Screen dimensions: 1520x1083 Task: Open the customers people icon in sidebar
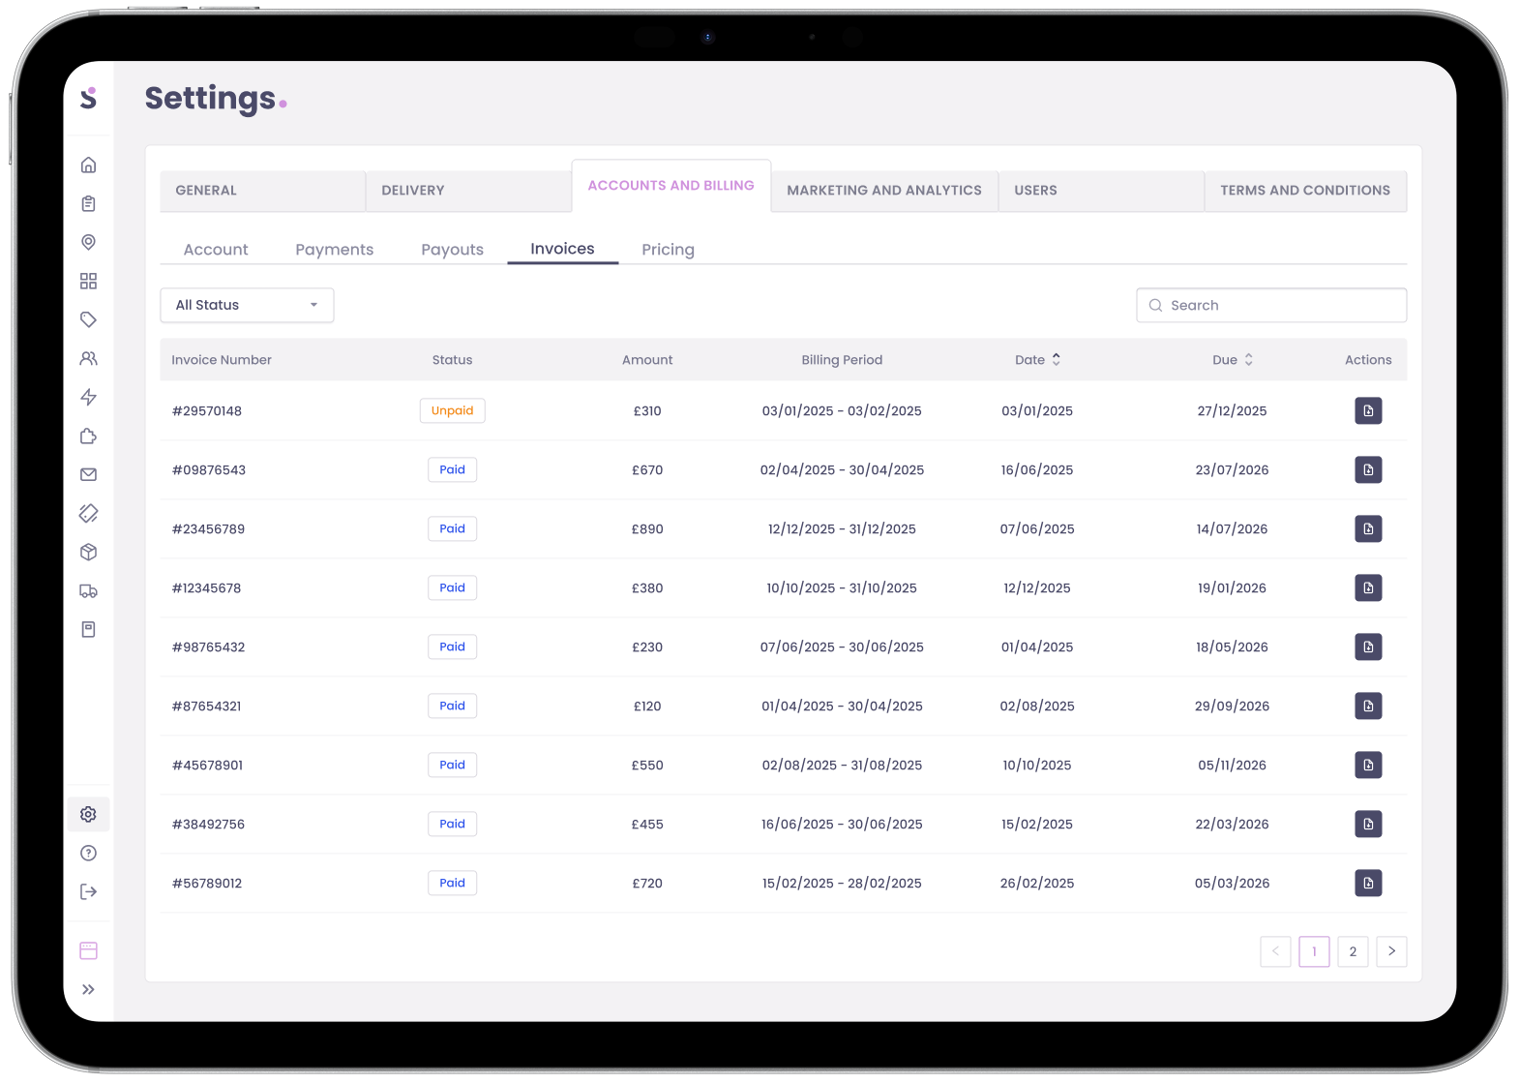click(x=88, y=358)
